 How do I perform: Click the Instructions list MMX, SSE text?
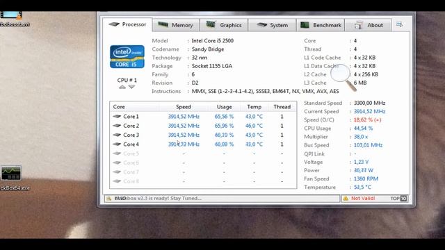click(266, 91)
